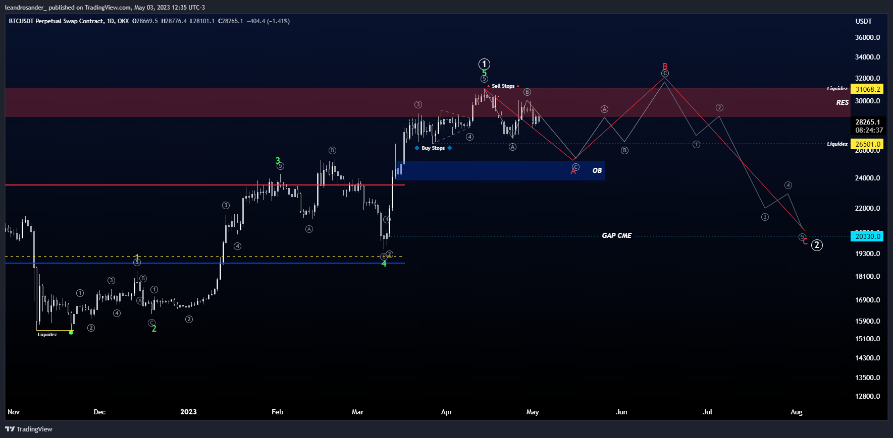Click the close value C28265.1
The height and width of the screenshot is (438, 893).
(231, 21)
